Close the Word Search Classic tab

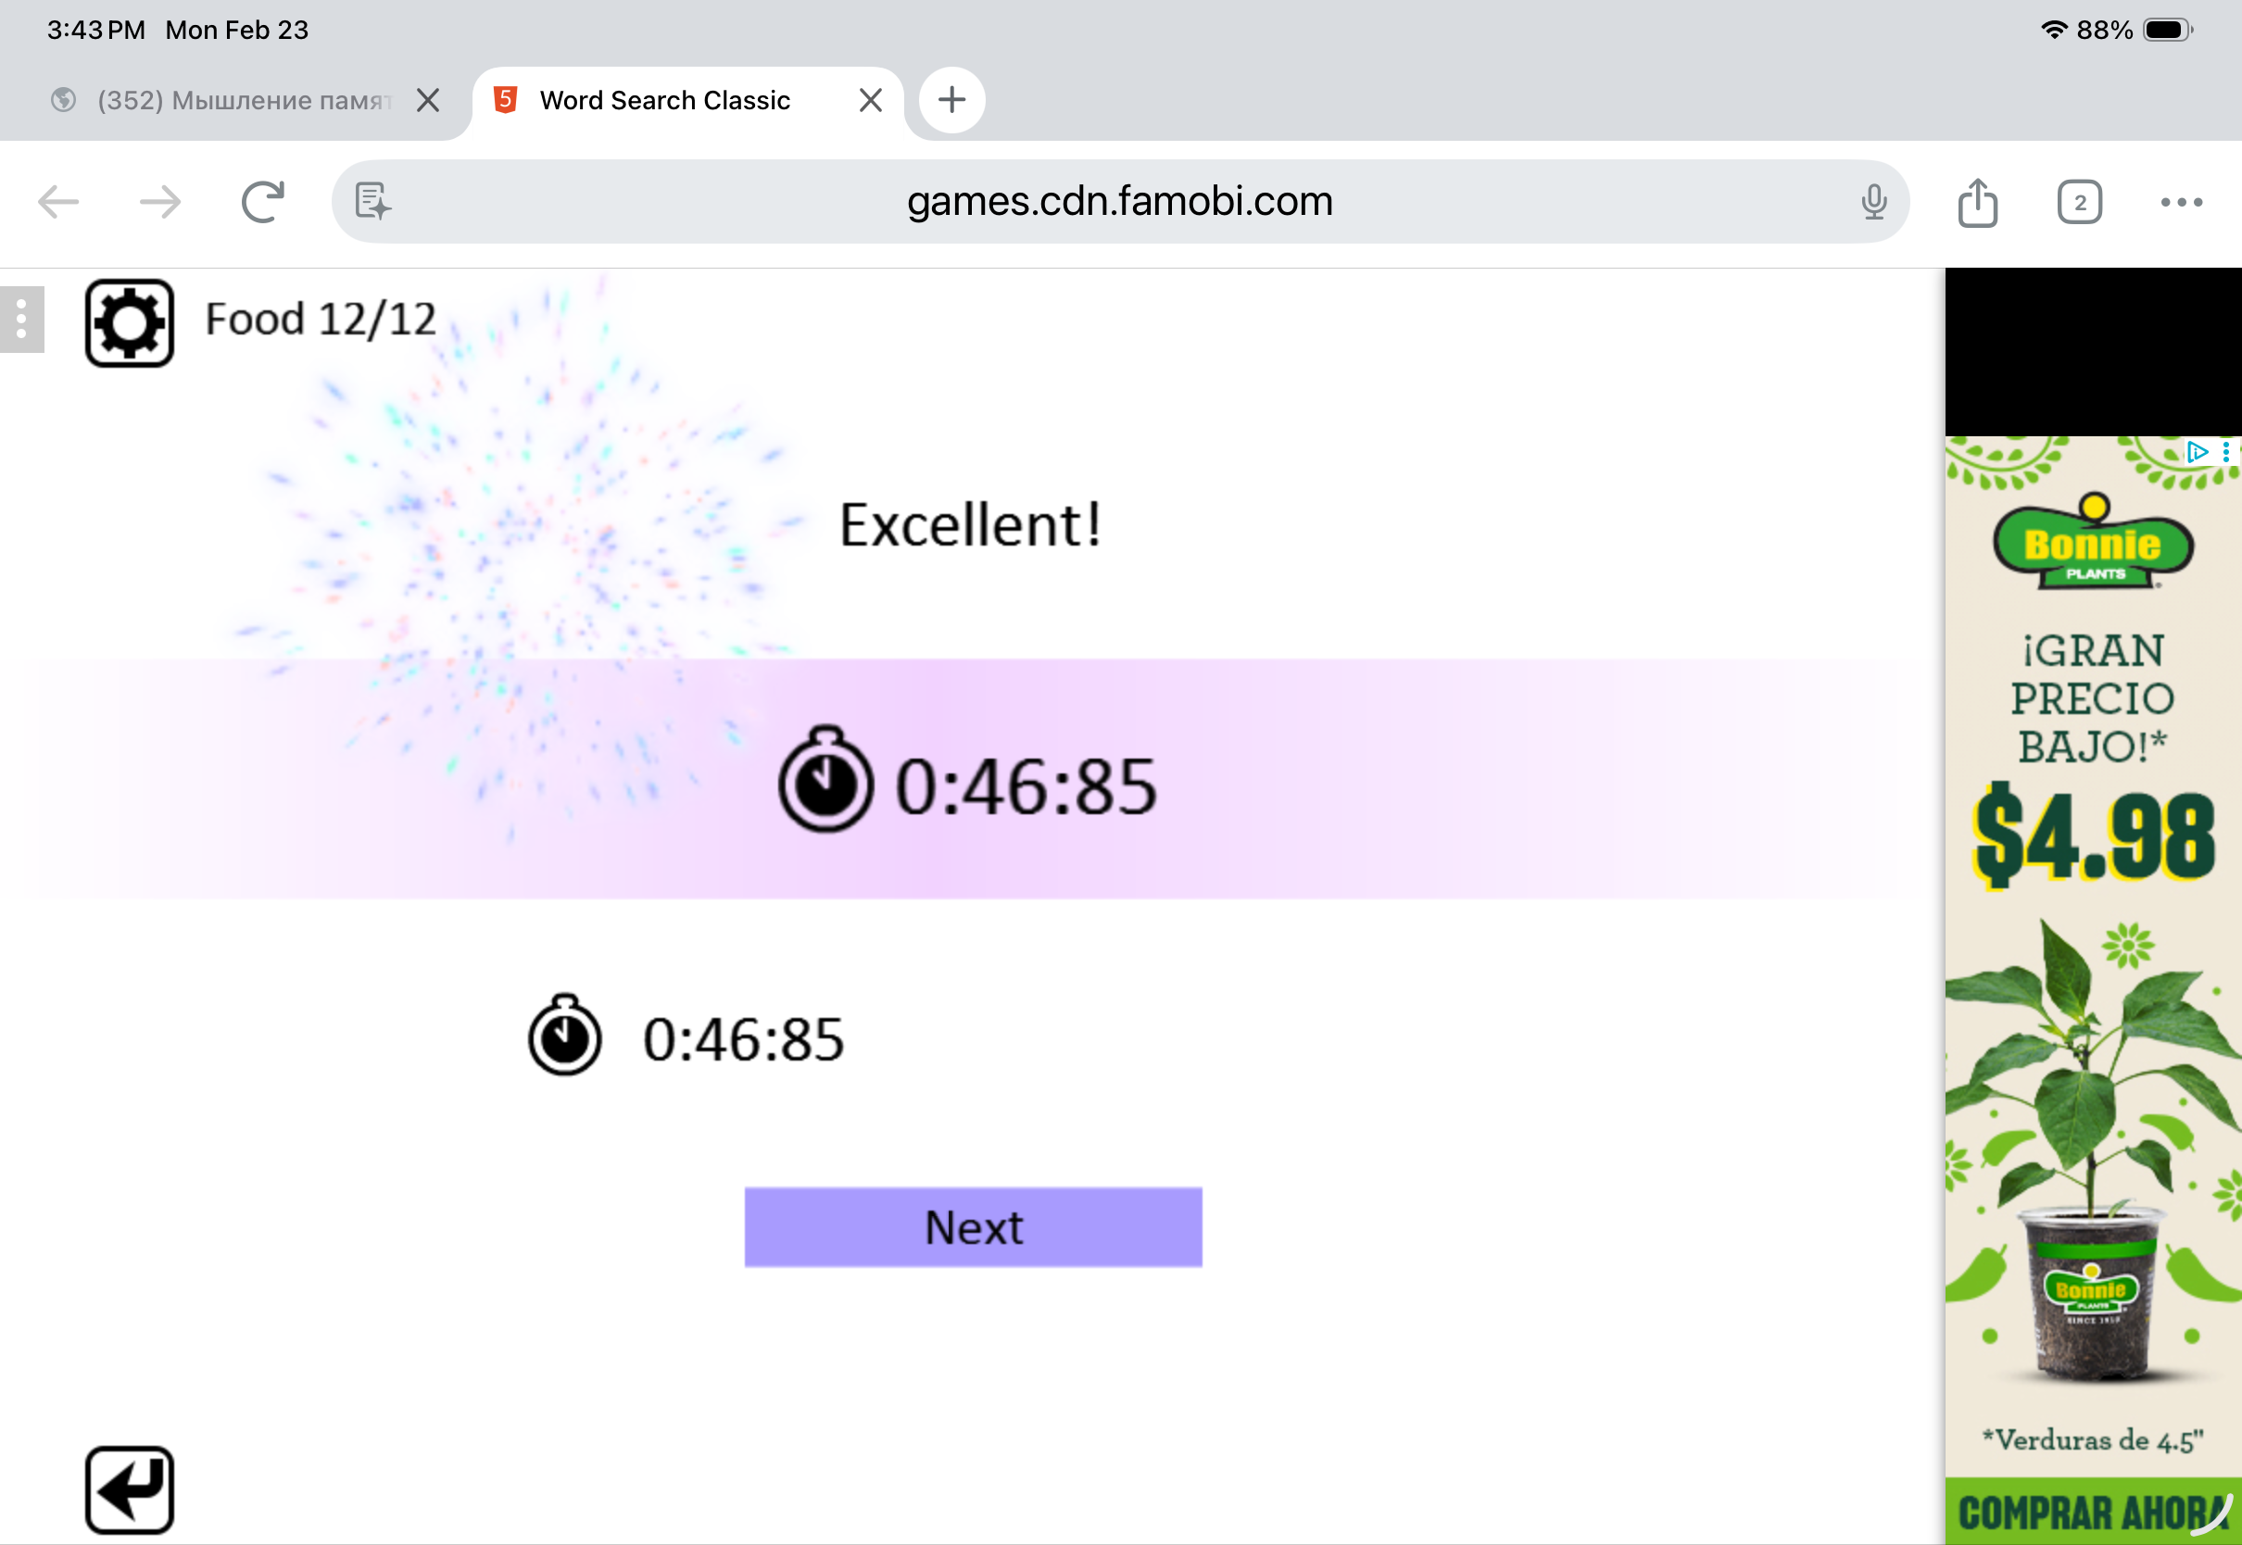click(x=870, y=101)
